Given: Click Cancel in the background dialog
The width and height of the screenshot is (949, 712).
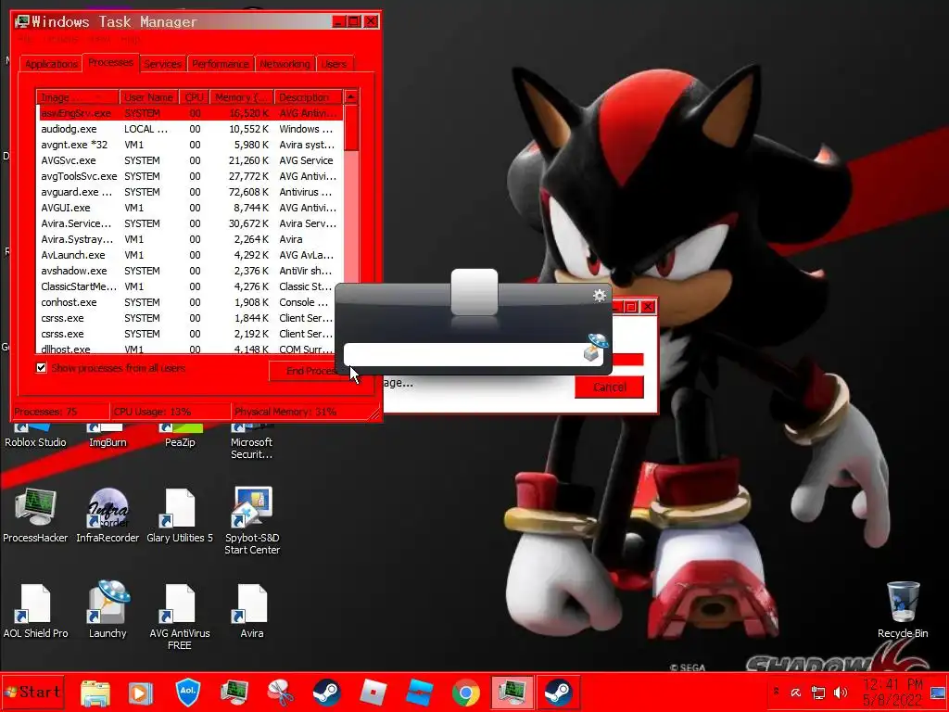Looking at the screenshot, I should (610, 388).
